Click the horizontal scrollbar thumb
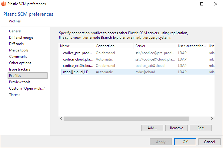 [x=126, y=119]
